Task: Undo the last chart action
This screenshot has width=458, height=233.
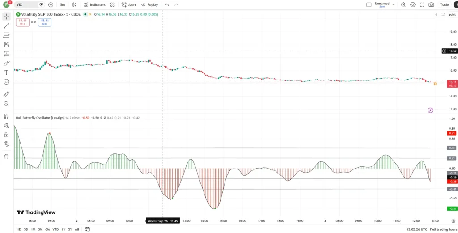Action: (x=167, y=4)
